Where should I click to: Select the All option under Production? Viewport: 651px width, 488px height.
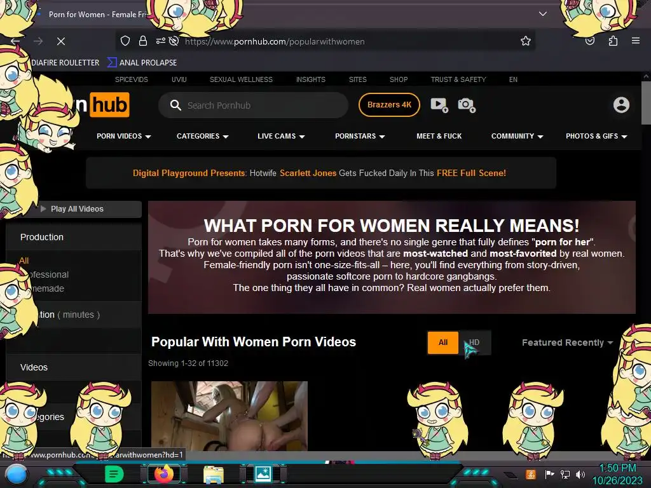coord(24,261)
